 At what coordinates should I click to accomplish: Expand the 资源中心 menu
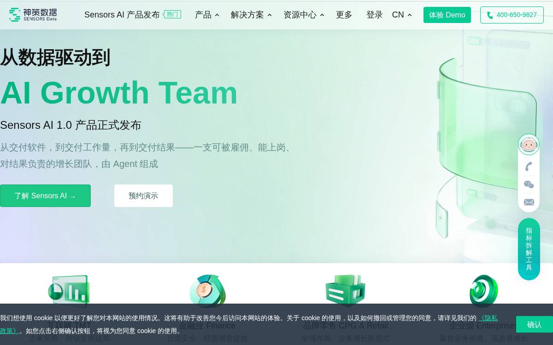(x=304, y=15)
